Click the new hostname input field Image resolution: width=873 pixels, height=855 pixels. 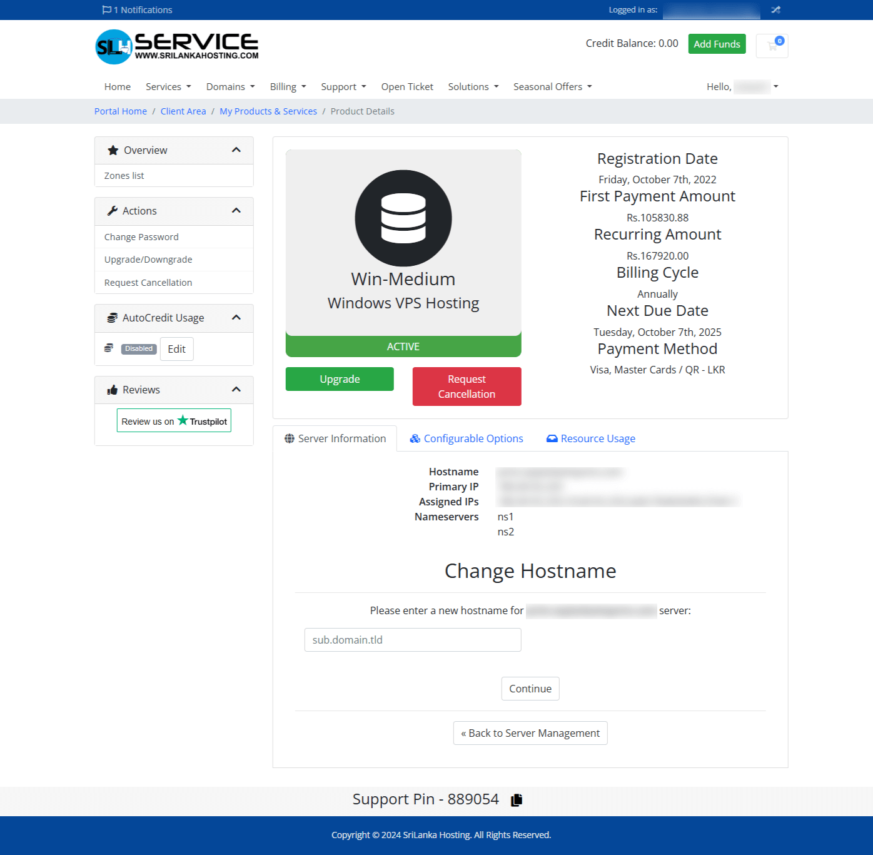pos(413,640)
